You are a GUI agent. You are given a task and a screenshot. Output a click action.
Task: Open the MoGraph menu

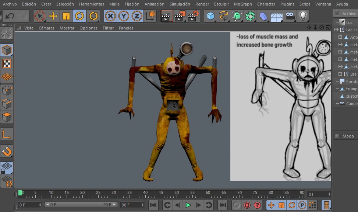pyautogui.click(x=243, y=4)
